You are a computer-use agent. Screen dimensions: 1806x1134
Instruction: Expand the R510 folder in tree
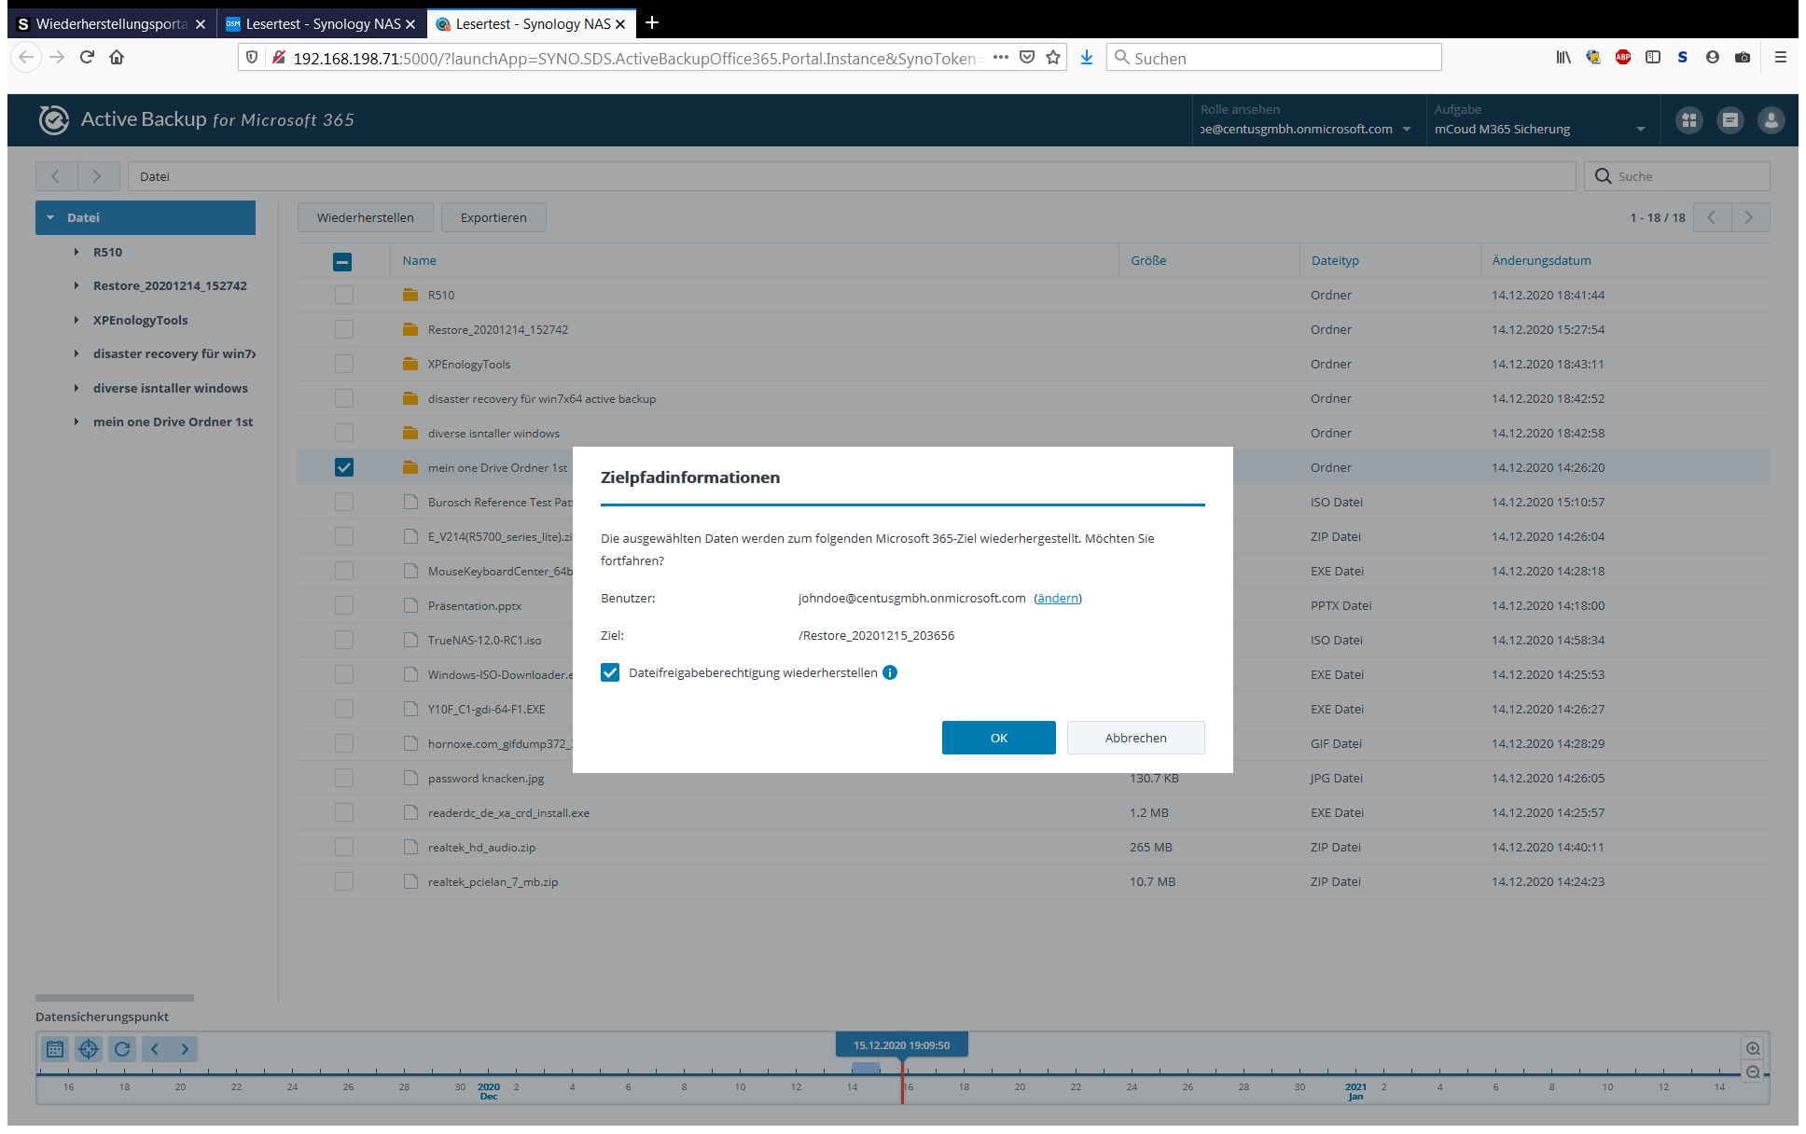[x=76, y=252]
